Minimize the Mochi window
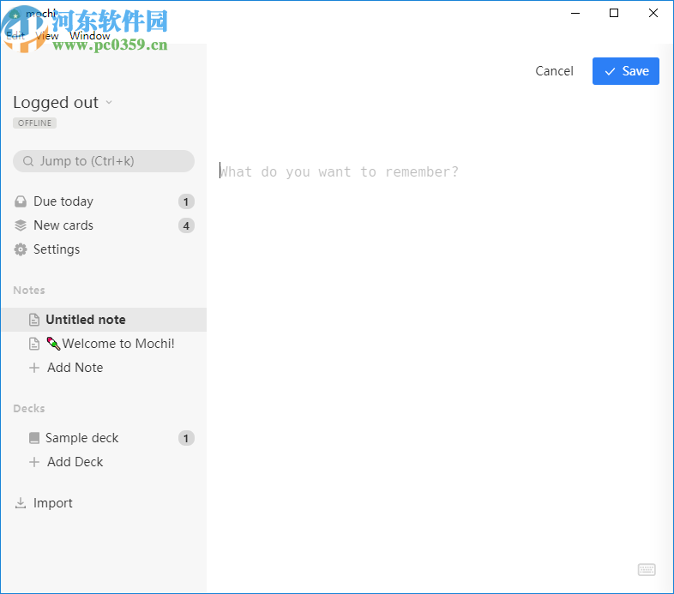674x594 pixels. tap(575, 14)
